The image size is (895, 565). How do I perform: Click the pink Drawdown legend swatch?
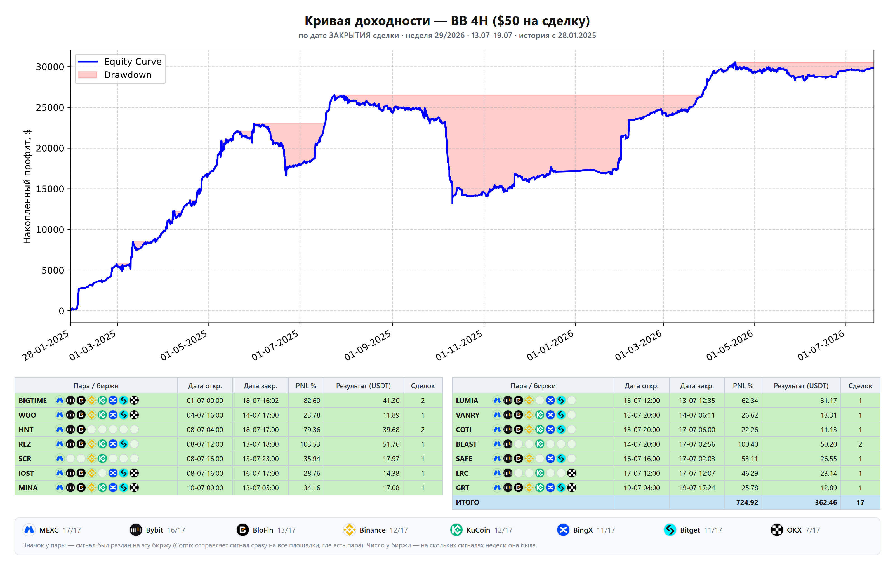[x=88, y=75]
